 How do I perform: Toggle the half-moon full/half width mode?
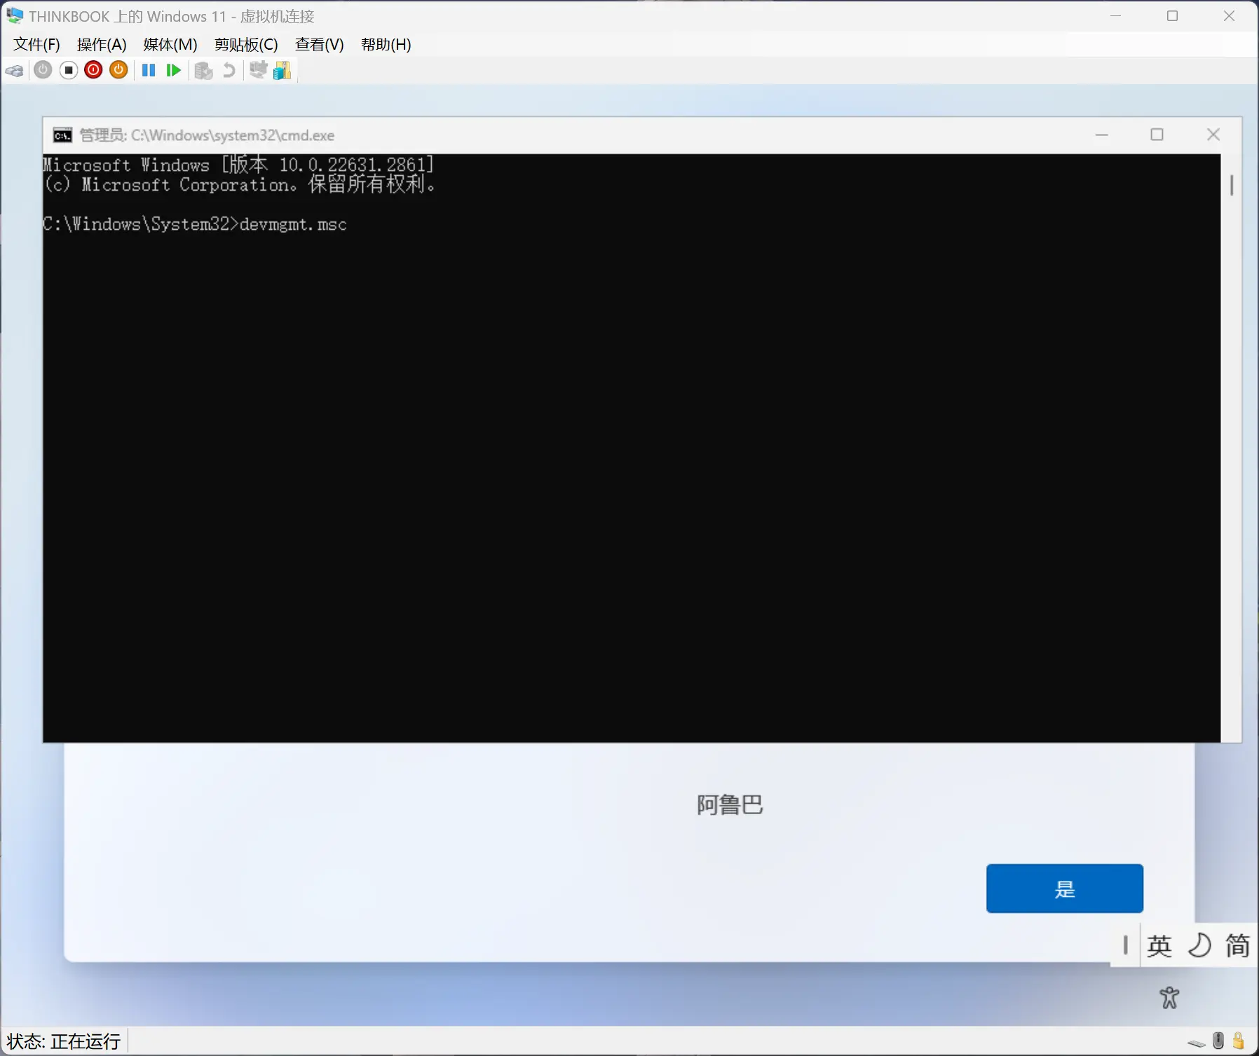coord(1199,946)
